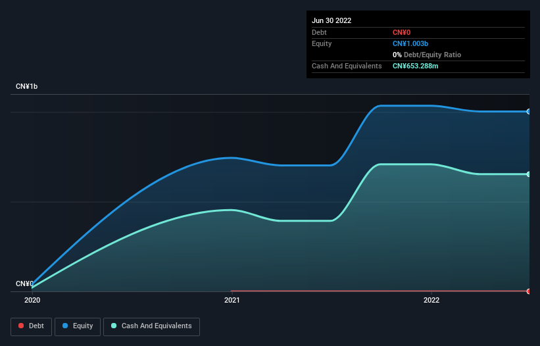The width and height of the screenshot is (540, 346).
Task: Click the 0% Debt/Equity Ratio text
Action: click(427, 55)
